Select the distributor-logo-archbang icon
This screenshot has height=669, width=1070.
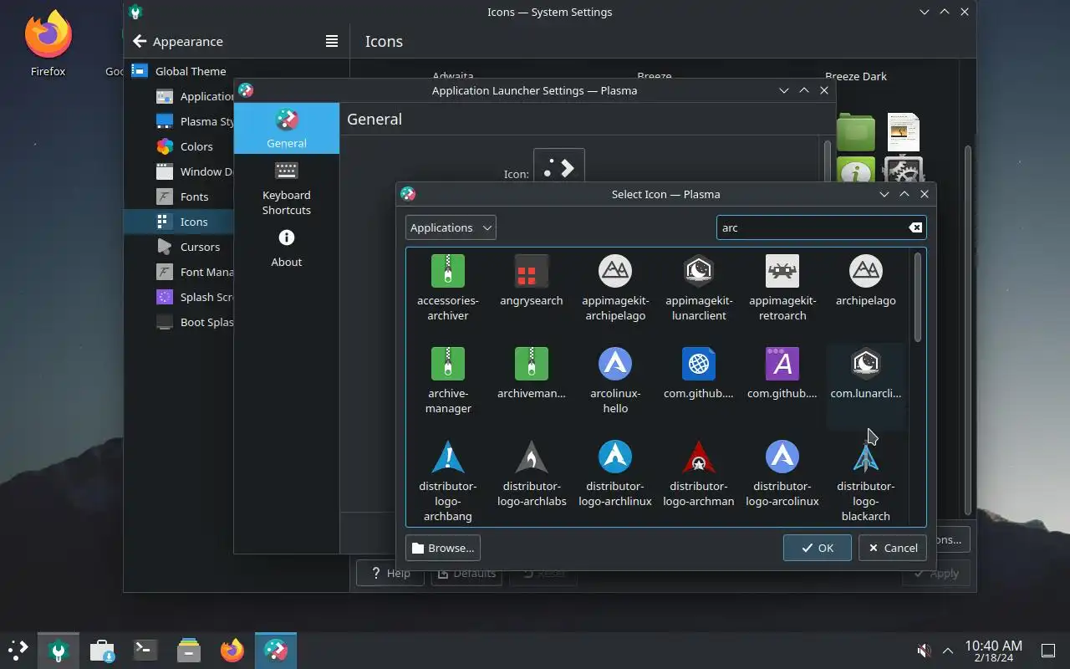(x=448, y=481)
